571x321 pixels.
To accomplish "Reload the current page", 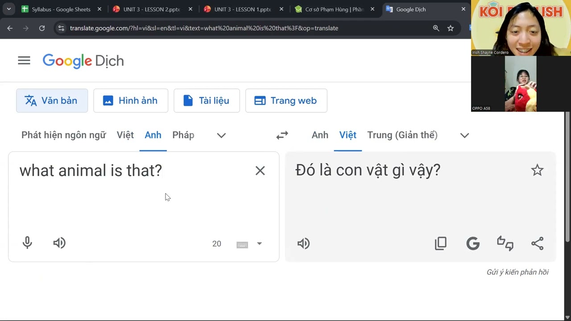I will (42, 28).
